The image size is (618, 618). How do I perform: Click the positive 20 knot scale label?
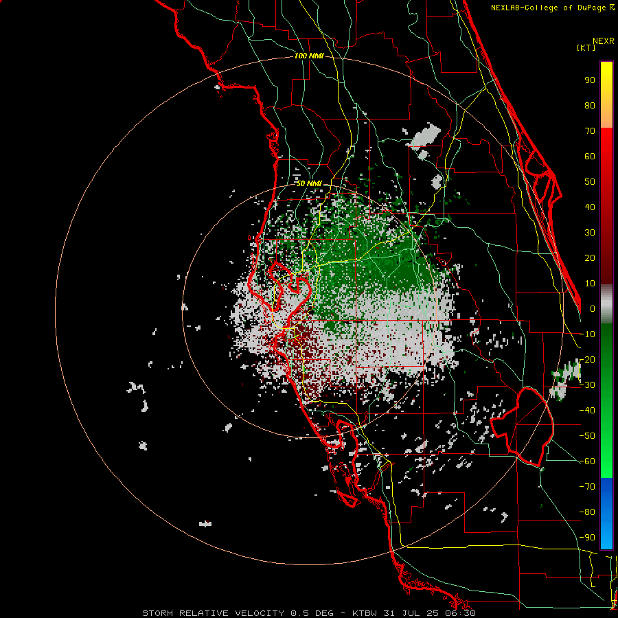(590, 257)
